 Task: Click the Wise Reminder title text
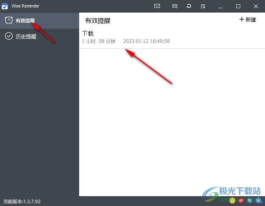pyautogui.click(x=25, y=6)
